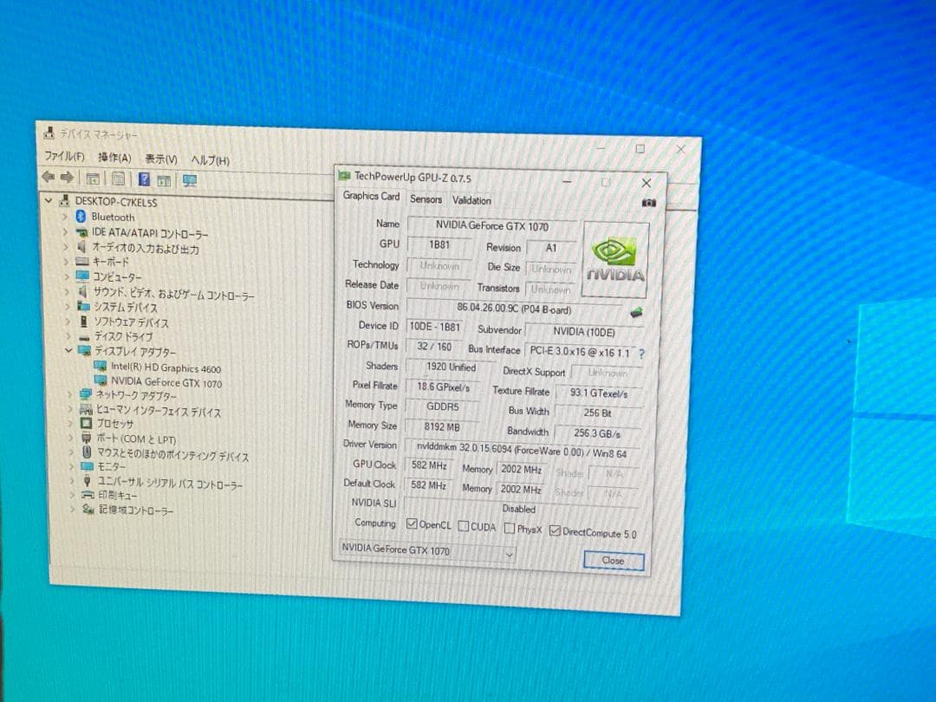Image resolution: width=936 pixels, height=702 pixels.
Task: Click the GPU-Z title bar app icon
Action: click(344, 175)
